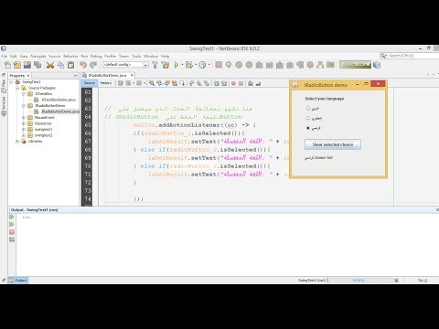This screenshot has width=439, height=329.
Task: Click Clean and Build Project icon
Action: [x=166, y=65]
